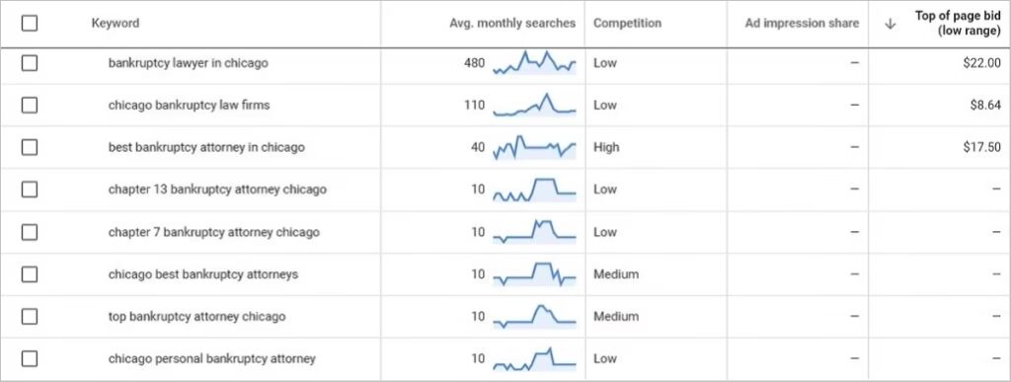Tick checkbox for best bankruptcy attorney in chicago
Viewport: 1011px width, 382px height.
[x=29, y=147]
